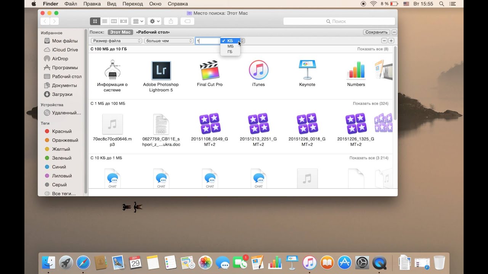Go forward with the toolbar forward arrow

(x=55, y=21)
